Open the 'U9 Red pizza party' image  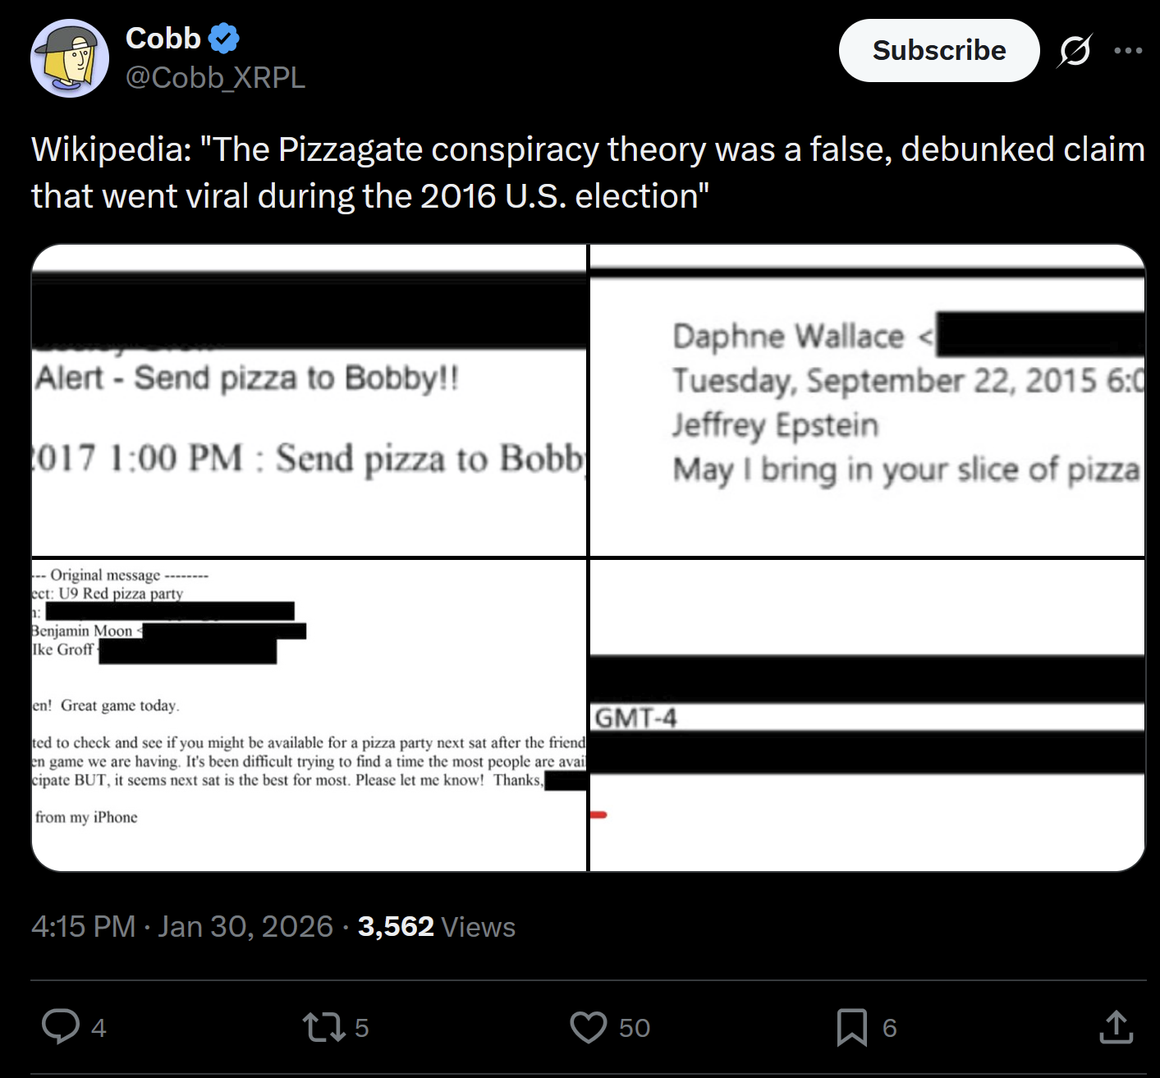(x=309, y=714)
